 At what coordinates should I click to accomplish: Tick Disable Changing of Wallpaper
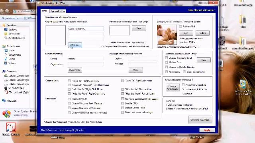pyautogui.click(x=69, y=108)
